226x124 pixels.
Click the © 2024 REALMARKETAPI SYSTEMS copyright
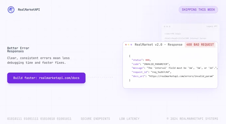tap(192, 119)
